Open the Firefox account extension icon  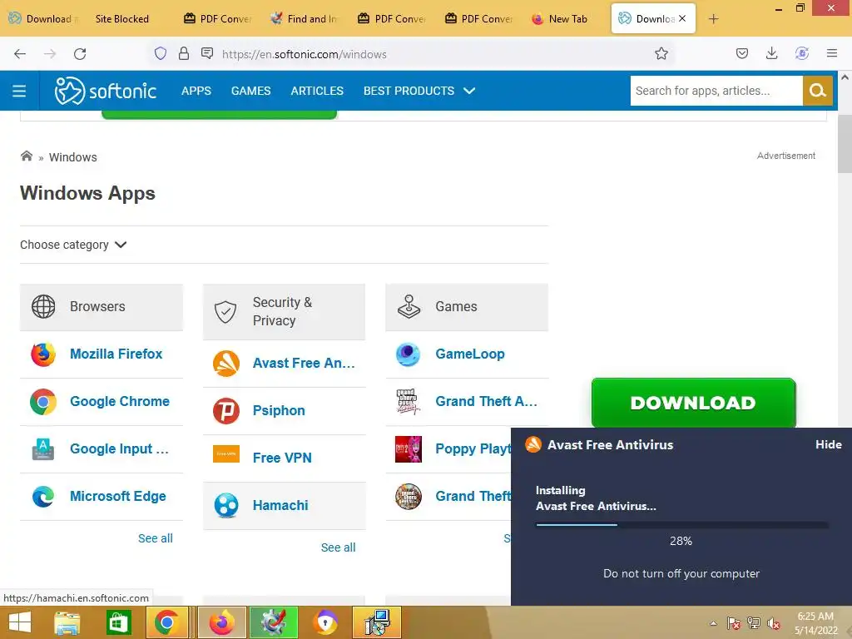802,53
